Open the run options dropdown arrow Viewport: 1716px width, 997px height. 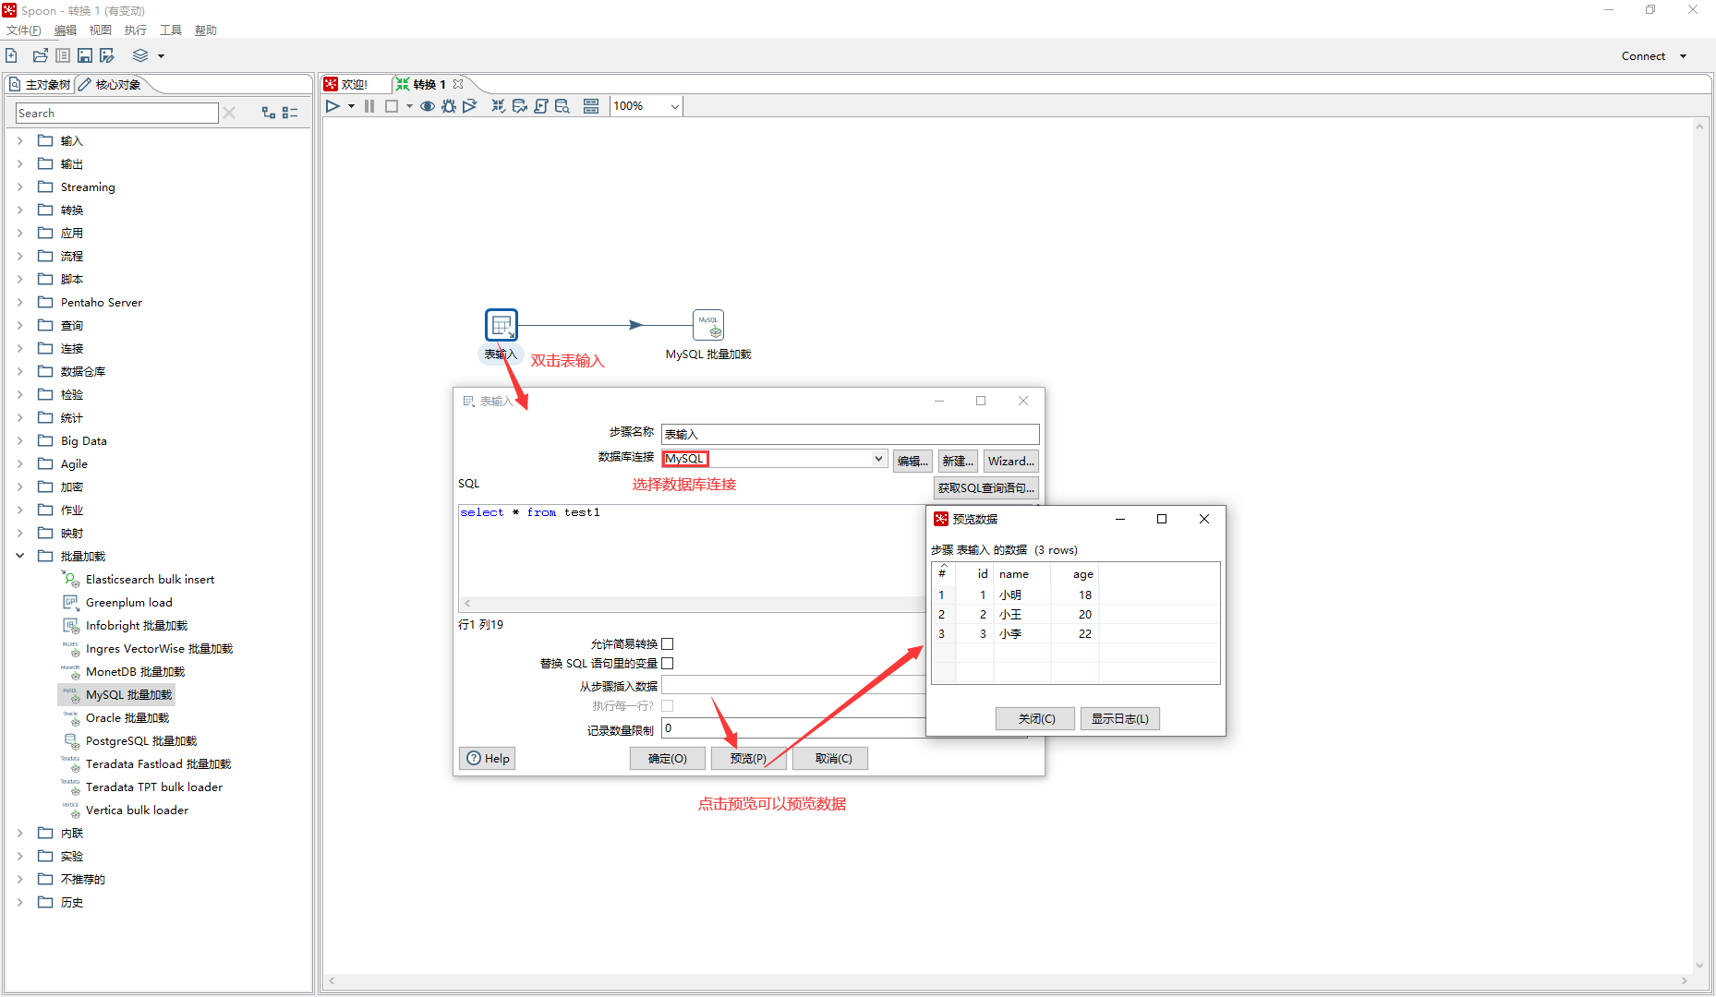point(351,106)
